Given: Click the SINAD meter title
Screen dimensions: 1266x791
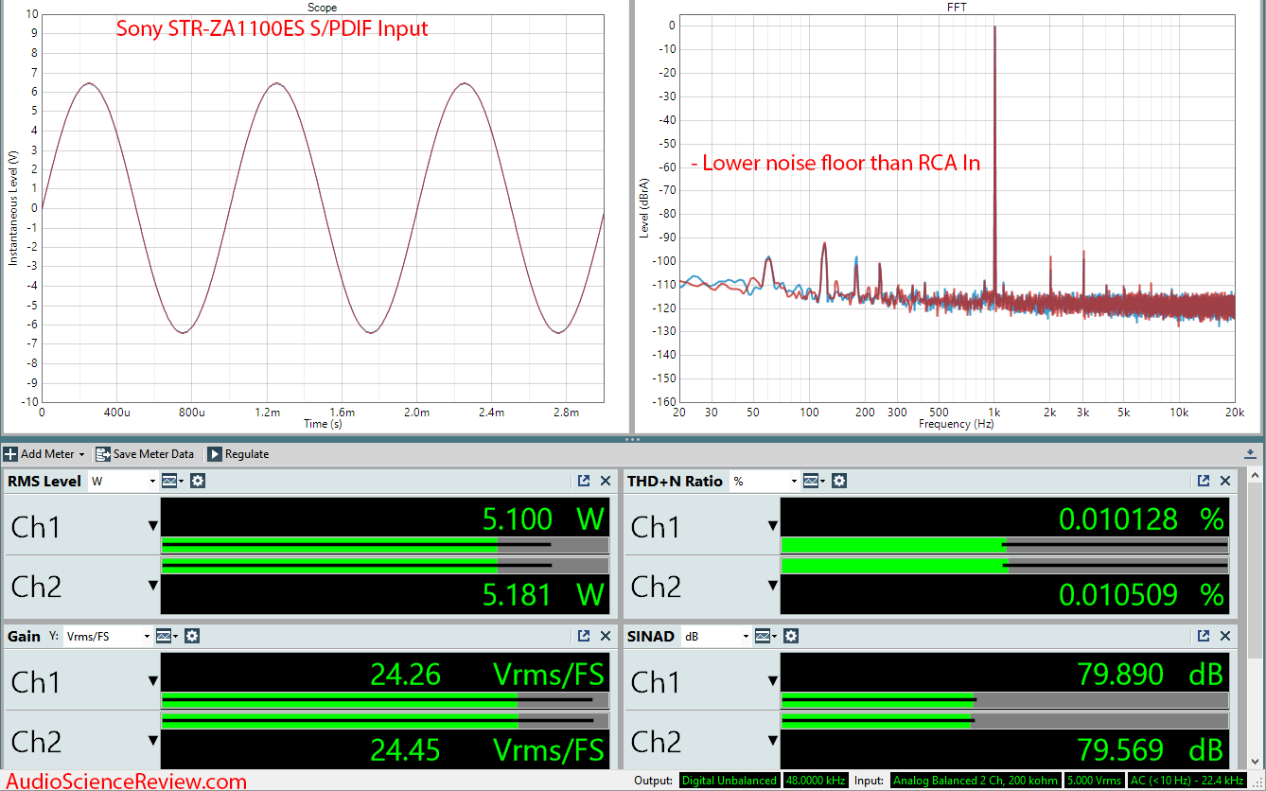Looking at the screenshot, I should 652,636.
